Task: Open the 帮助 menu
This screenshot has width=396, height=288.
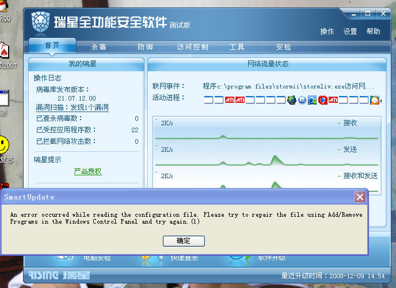Action: [374, 32]
